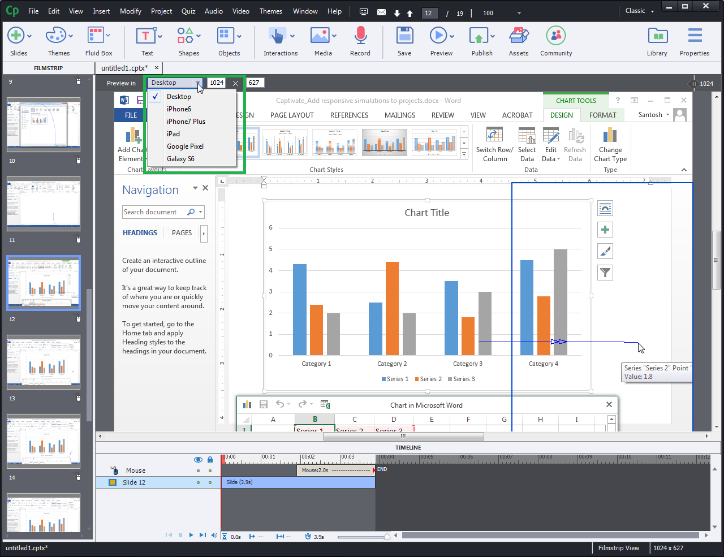Open the Preview in Desktop combo box
724x557 pixels.
click(175, 83)
